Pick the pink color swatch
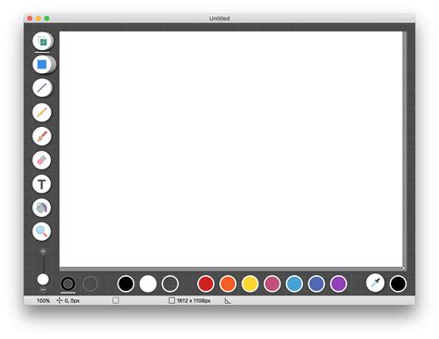 click(272, 283)
